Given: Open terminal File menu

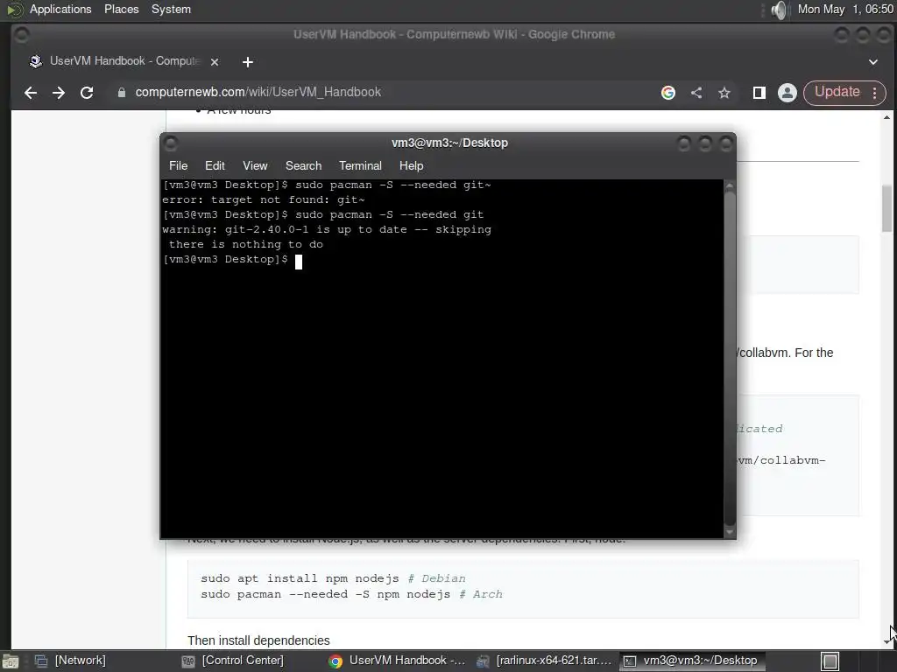Looking at the screenshot, I should coord(178,165).
